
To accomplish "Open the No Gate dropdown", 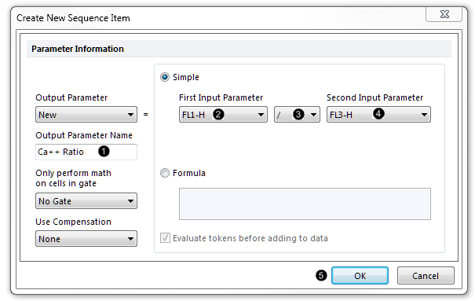I will pos(86,201).
